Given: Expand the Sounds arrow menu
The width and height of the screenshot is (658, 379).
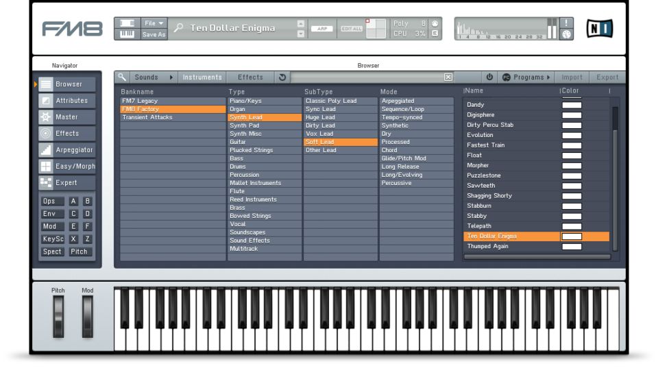Looking at the screenshot, I should [x=171, y=77].
